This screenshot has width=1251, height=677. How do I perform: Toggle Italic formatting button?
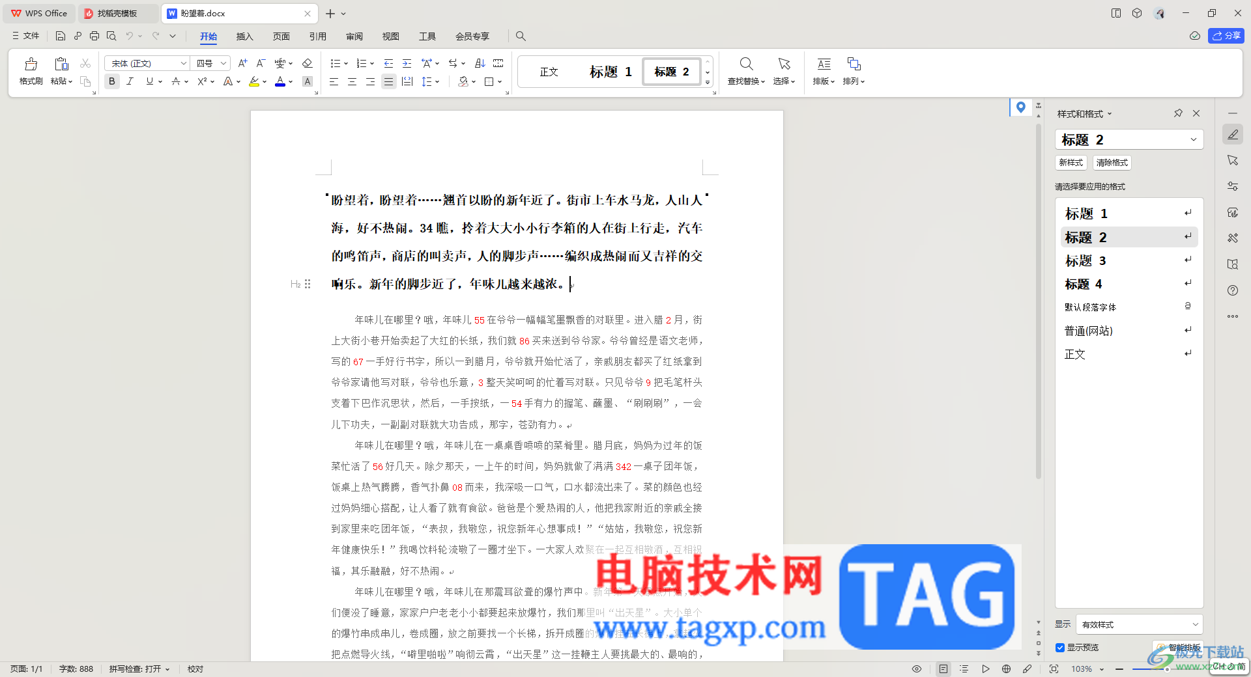(x=130, y=81)
